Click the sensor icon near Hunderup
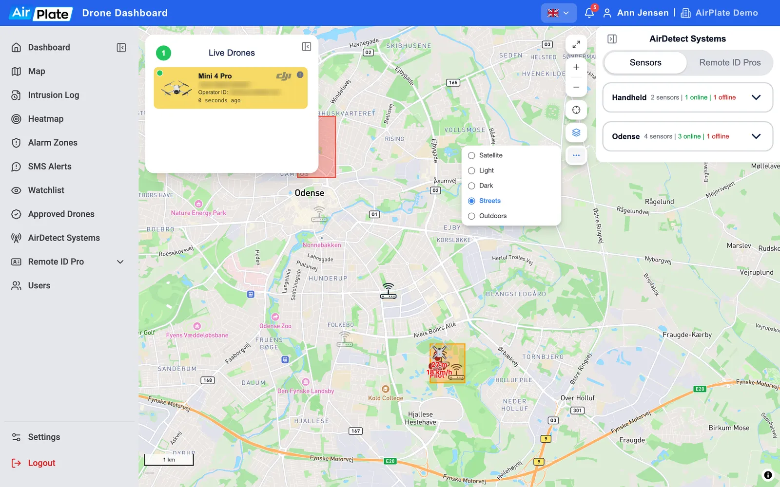The width and height of the screenshot is (780, 487). (x=388, y=291)
